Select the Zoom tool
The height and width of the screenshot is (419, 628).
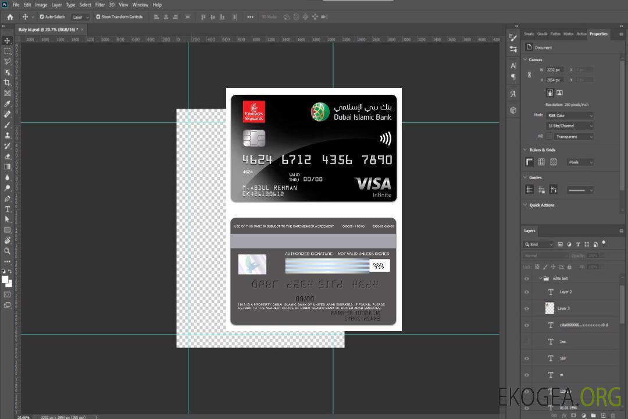(7, 251)
